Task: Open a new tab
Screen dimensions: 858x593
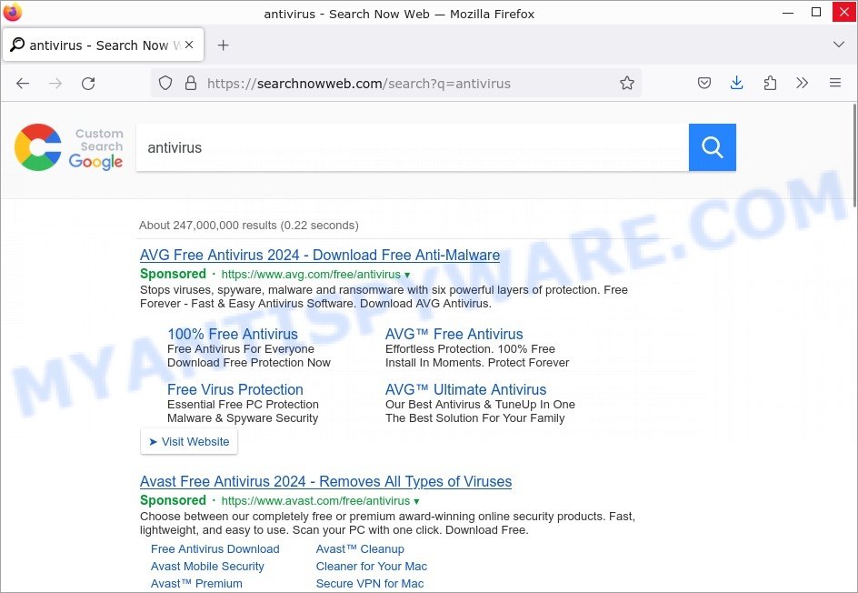Action: 223,45
